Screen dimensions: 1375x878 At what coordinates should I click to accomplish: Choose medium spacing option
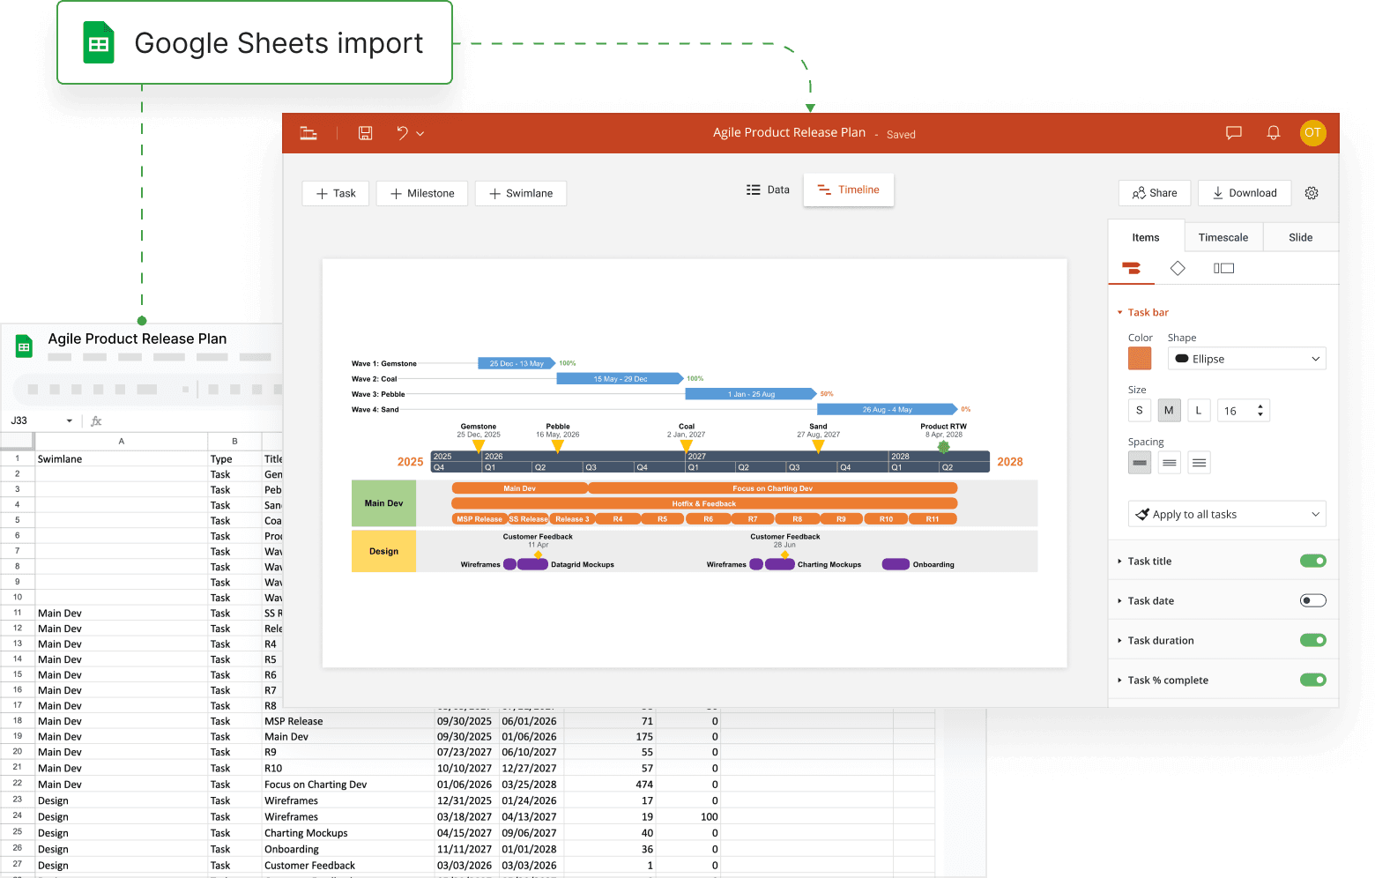pos(1170,463)
